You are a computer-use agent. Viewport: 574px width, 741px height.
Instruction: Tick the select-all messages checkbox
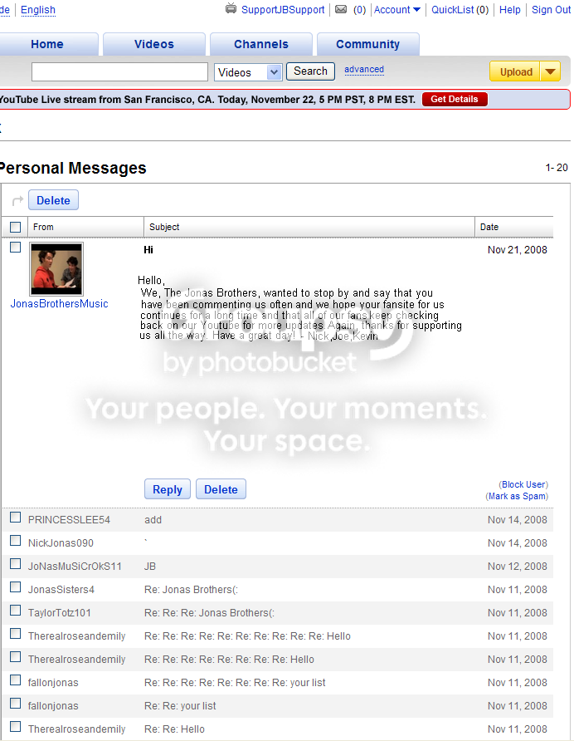click(x=16, y=228)
